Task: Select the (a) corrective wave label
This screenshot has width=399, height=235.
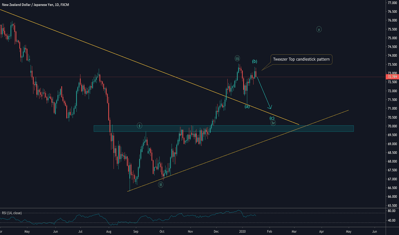Action: [247, 106]
